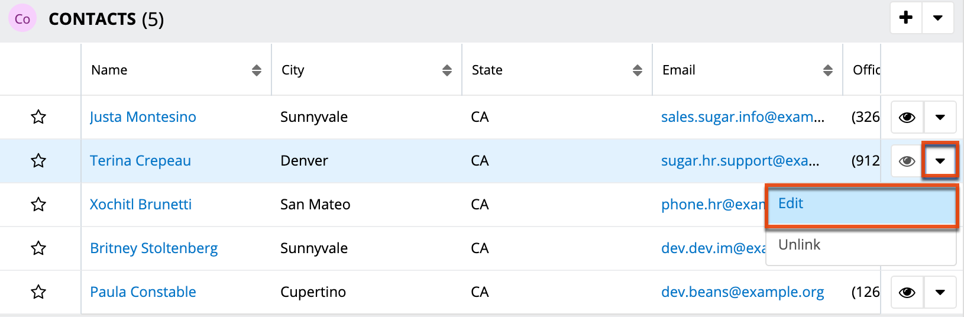The width and height of the screenshot is (964, 317).
Task: Click the Email column sort arrows
Action: click(827, 70)
